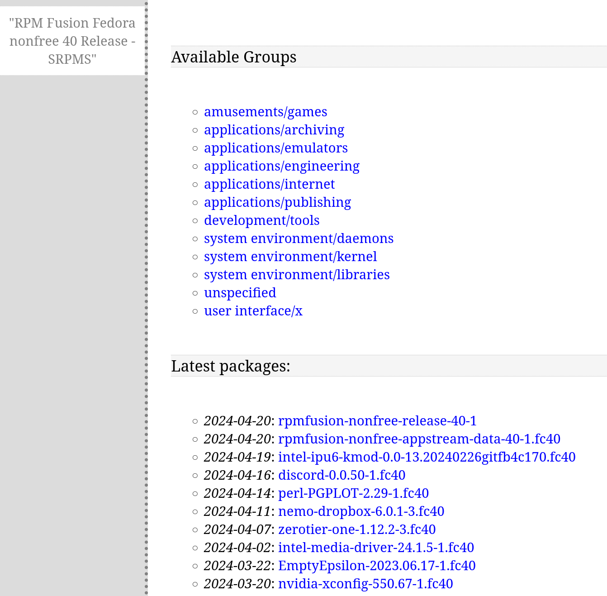This screenshot has height=596, width=607.
Task: Open EmptyEpsilon-2023.06.17-1.fc40 package
Action: [x=377, y=566]
